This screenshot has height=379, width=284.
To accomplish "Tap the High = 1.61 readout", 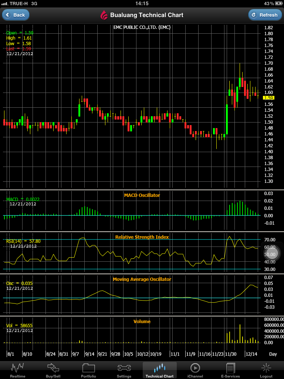I will [19, 38].
